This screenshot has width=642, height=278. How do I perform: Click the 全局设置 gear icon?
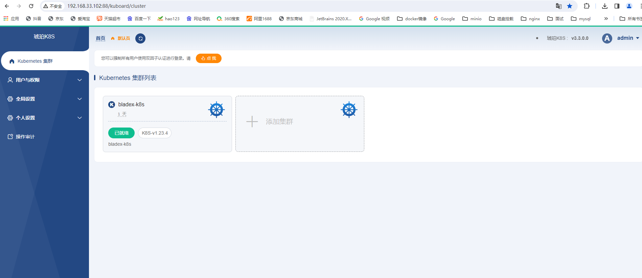coord(10,99)
